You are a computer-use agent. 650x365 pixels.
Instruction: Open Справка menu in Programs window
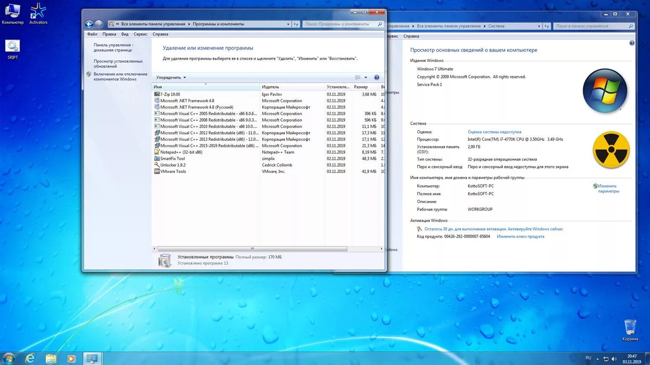[x=160, y=34]
